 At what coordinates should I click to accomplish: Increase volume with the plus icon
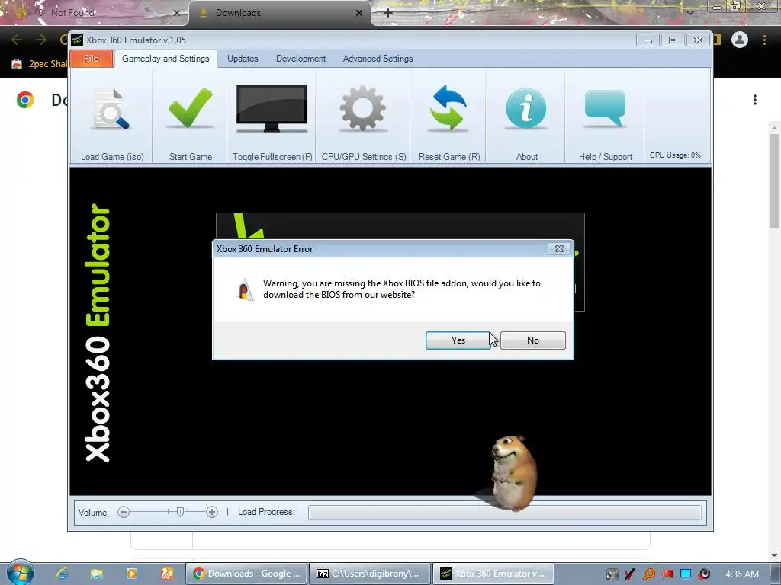point(212,512)
